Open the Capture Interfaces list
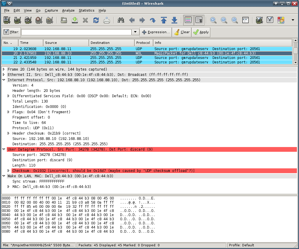 (x=6, y=20)
